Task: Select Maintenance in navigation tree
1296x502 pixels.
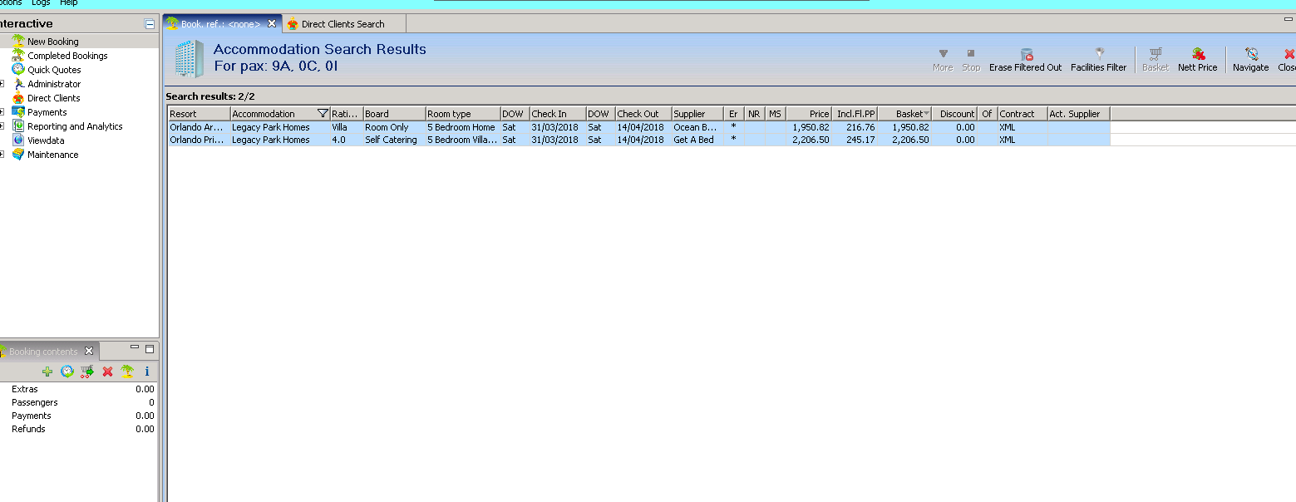Action: coord(53,155)
